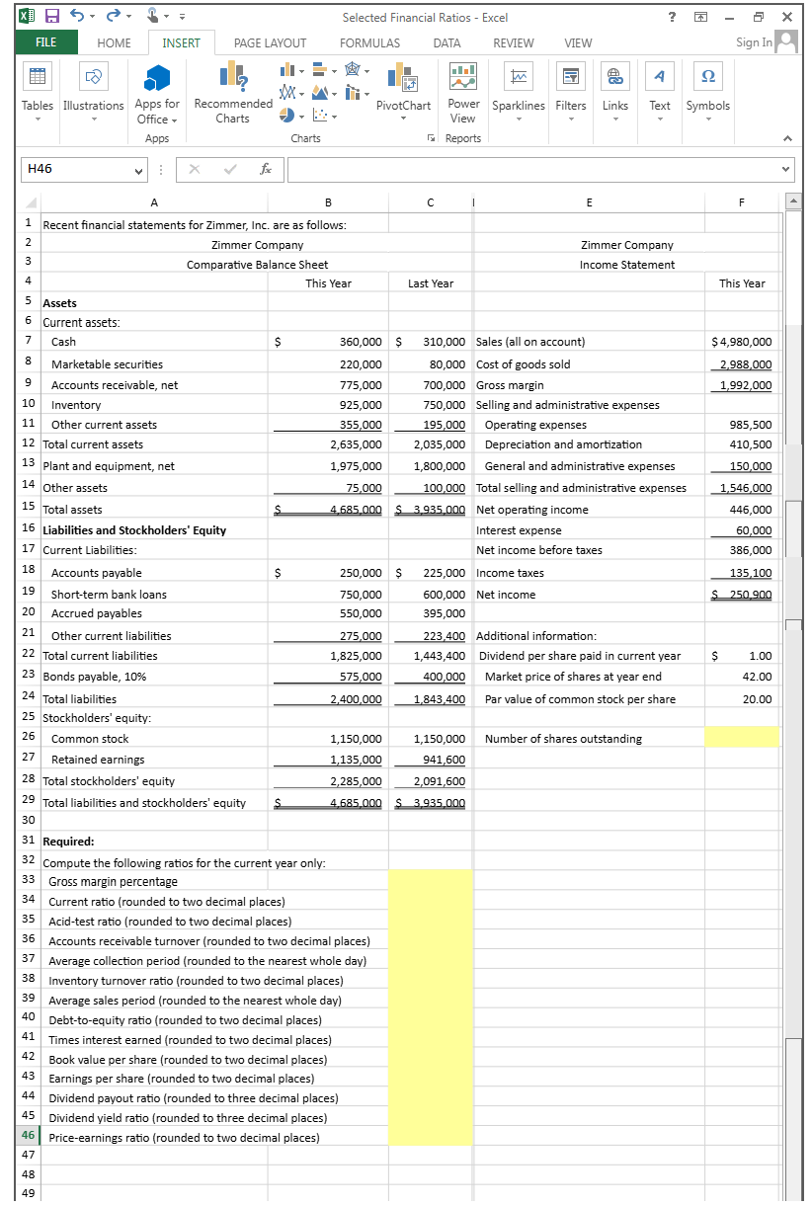This screenshot has height=1206, width=812.
Task: Insert an Area chart from ribbon
Action: [320, 94]
